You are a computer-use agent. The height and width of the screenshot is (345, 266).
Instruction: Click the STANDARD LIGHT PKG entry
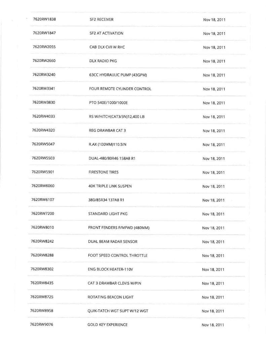pyautogui.click(x=108, y=214)
